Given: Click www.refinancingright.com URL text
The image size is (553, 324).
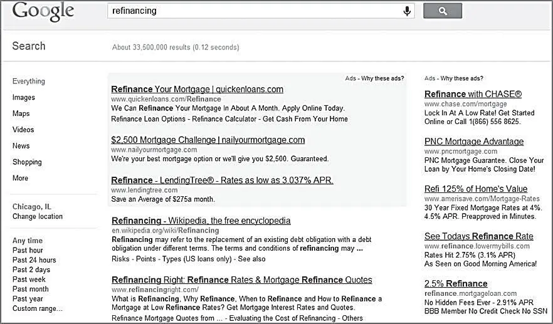Looking at the screenshot, I should [155, 290].
